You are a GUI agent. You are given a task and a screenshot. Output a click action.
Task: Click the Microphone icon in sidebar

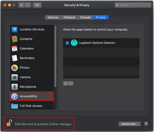coord(14,87)
